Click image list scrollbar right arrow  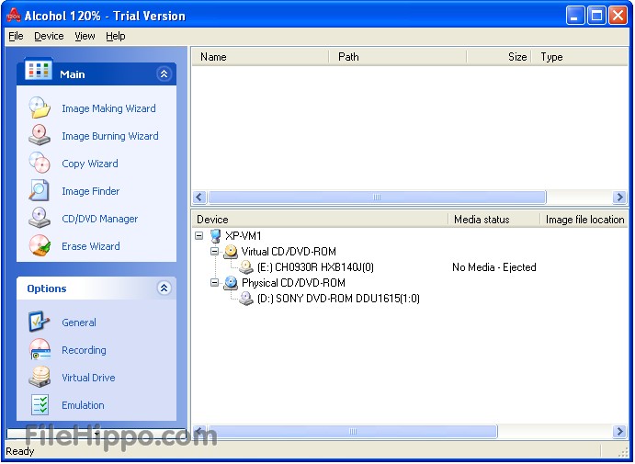(619, 198)
